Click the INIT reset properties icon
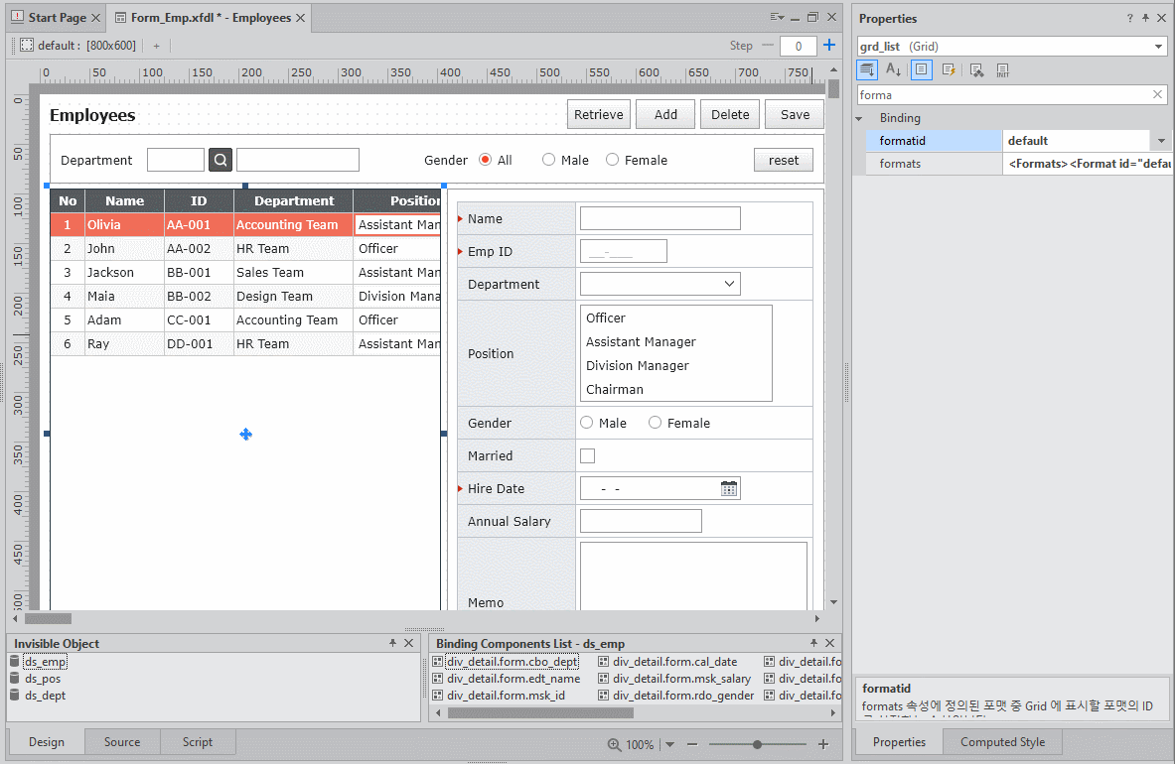This screenshot has height=764, width=1175. [x=1003, y=69]
